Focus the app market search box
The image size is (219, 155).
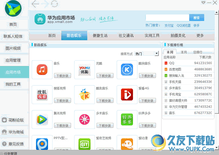click(167, 18)
